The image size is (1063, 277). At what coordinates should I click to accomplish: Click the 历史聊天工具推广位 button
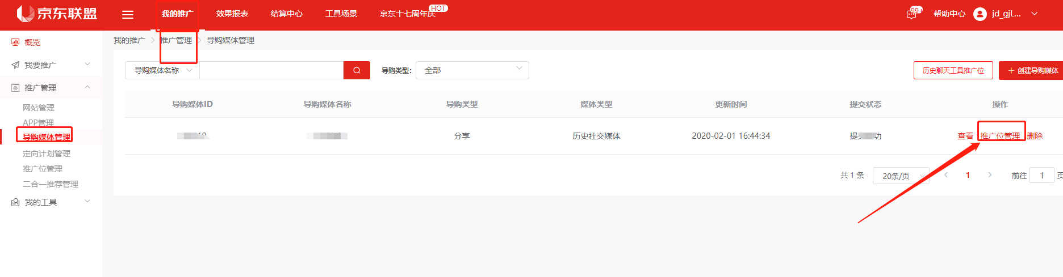953,70
